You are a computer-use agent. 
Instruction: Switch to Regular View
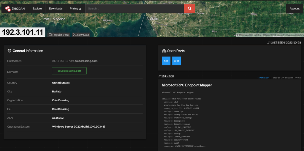(x=59, y=35)
